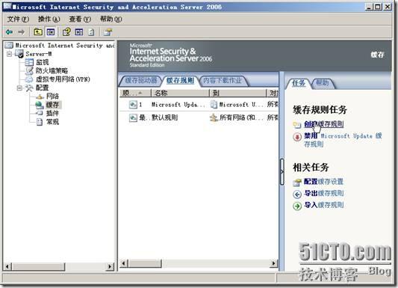This screenshot has height=288, width=398.
Task: Click the 缓存 cache icon in tree
Action: (40, 105)
